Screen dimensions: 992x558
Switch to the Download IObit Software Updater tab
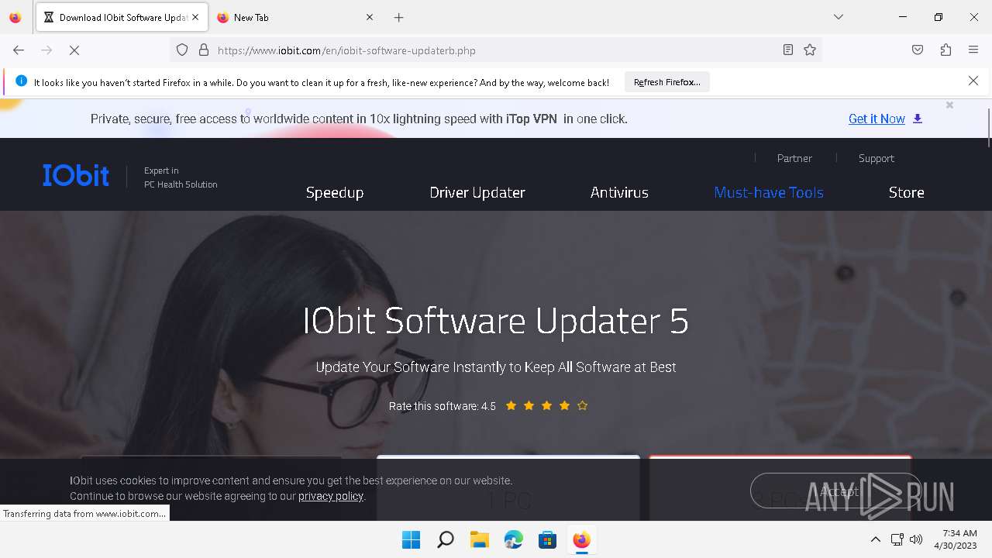122,17
